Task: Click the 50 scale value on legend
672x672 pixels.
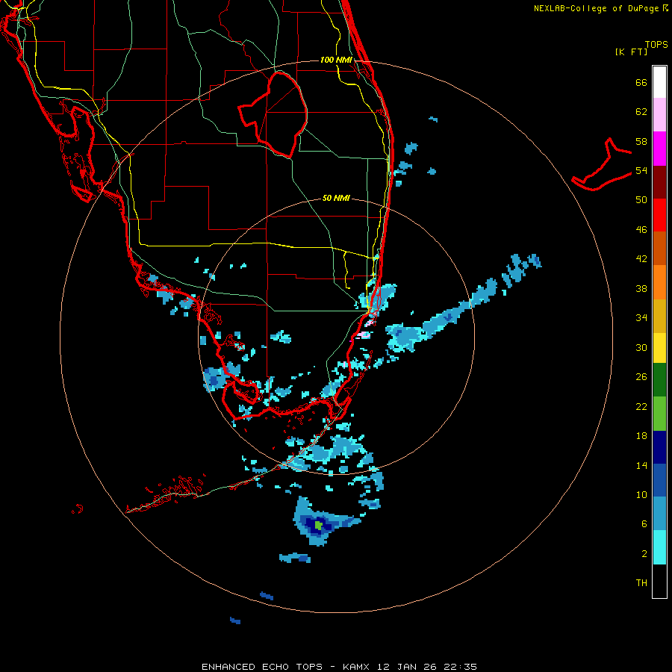Action: [x=641, y=200]
